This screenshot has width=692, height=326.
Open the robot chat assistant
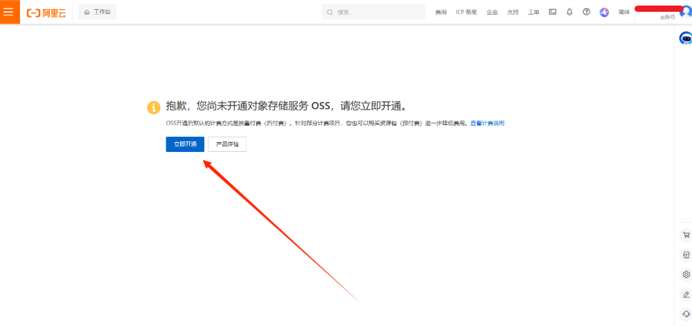(x=686, y=38)
